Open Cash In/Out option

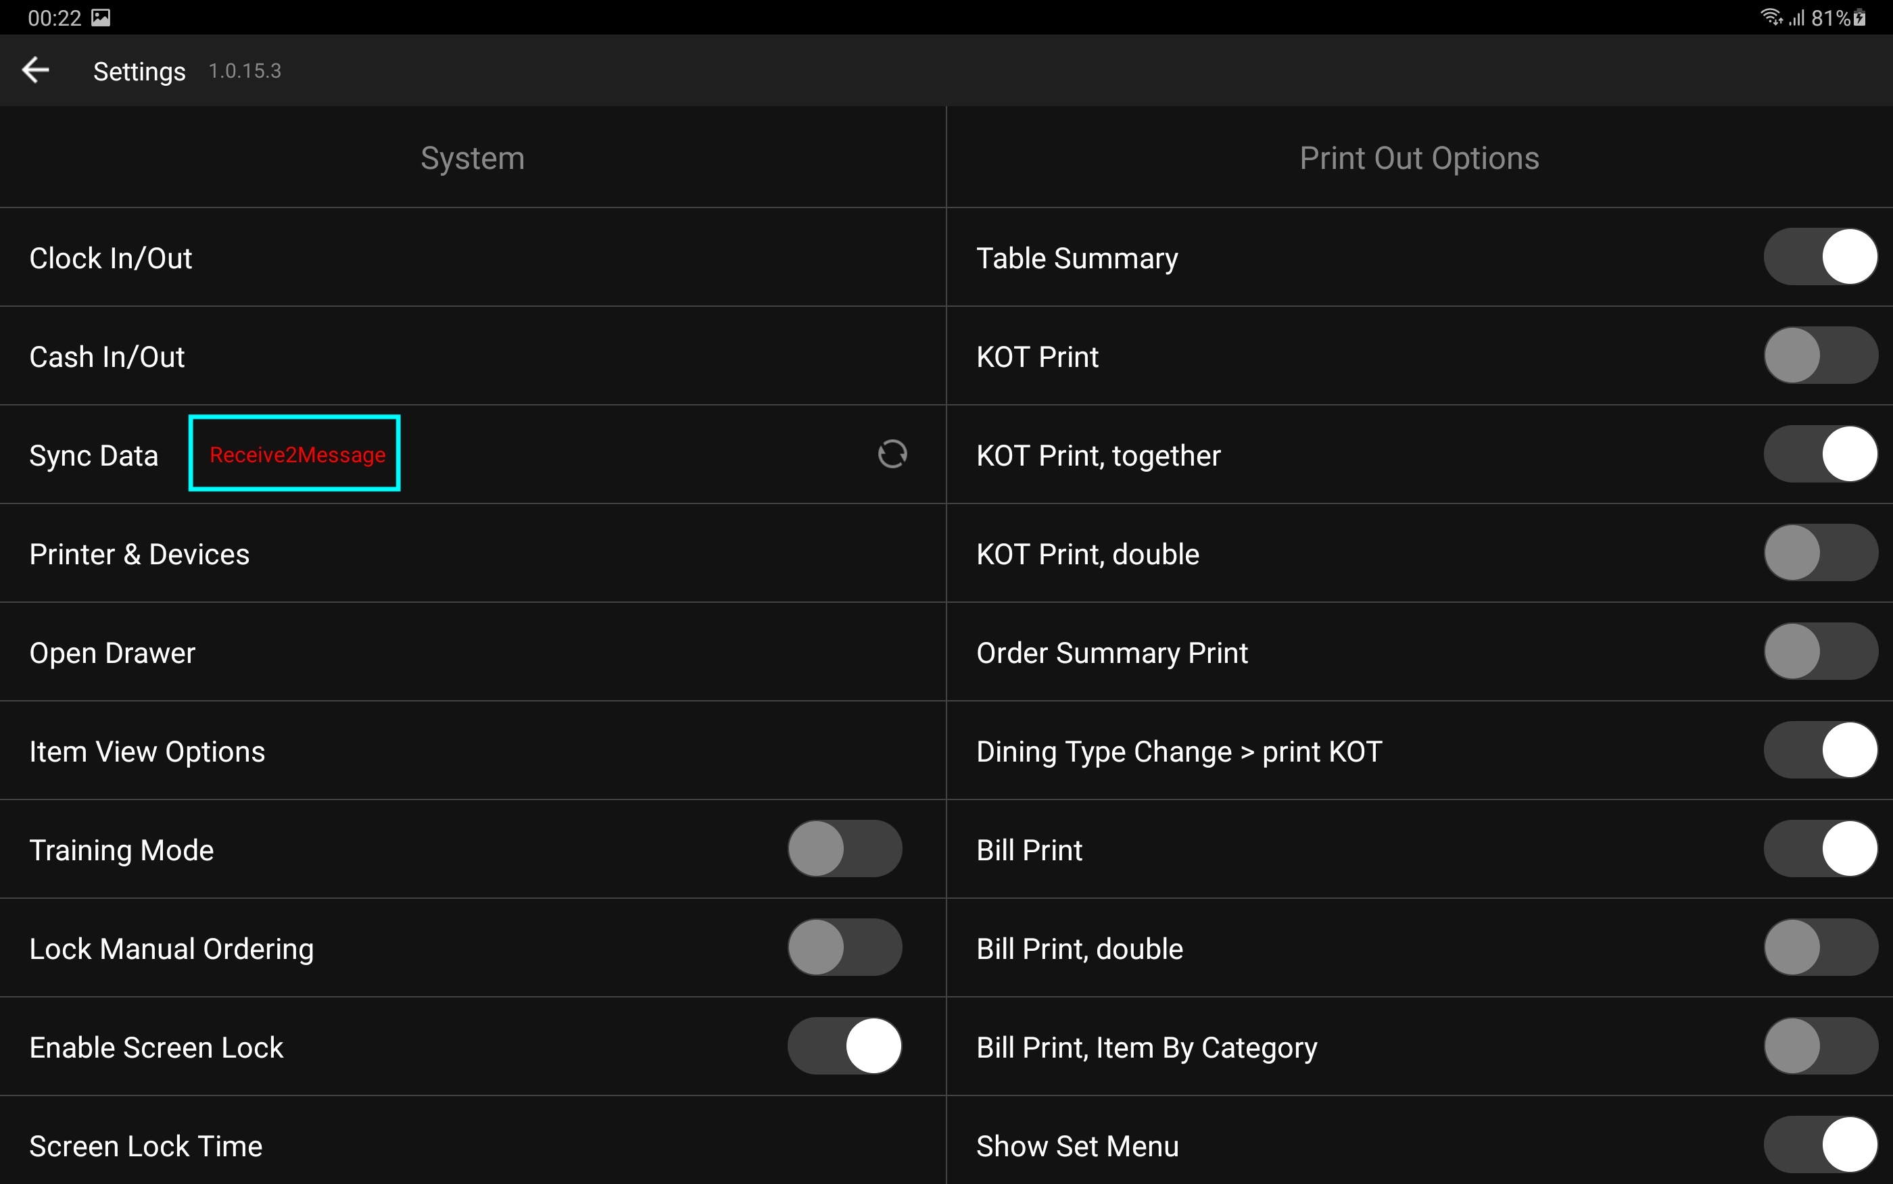tap(107, 357)
